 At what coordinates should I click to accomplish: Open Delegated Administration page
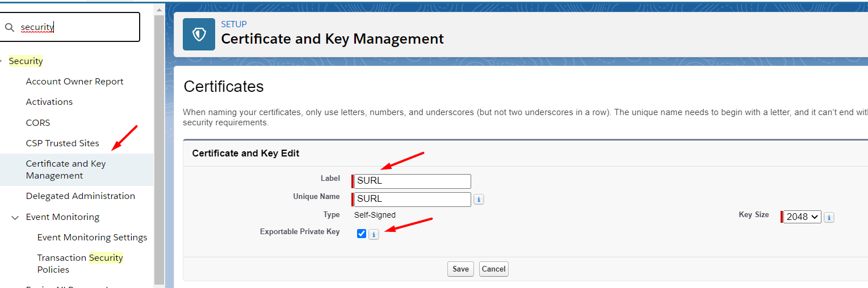coord(80,196)
